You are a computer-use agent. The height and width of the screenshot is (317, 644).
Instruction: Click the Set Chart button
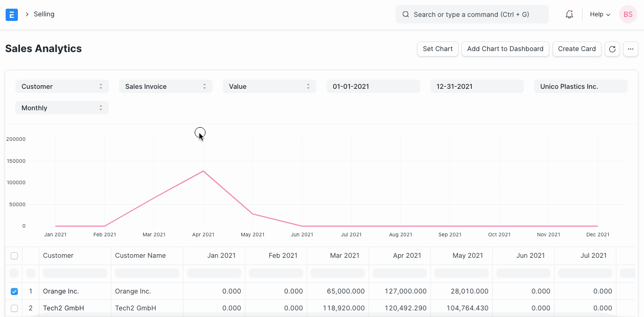point(438,48)
